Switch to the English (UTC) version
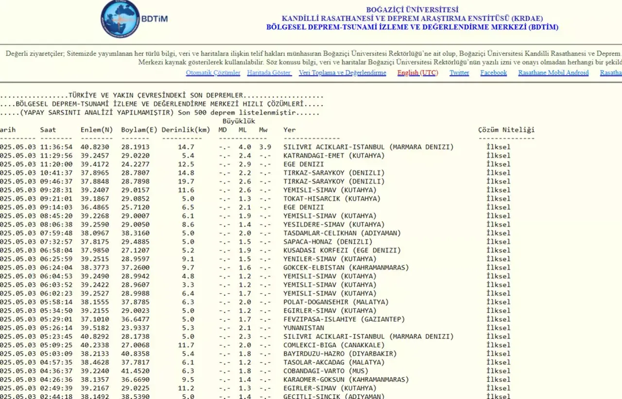The image size is (622, 399). [417, 73]
